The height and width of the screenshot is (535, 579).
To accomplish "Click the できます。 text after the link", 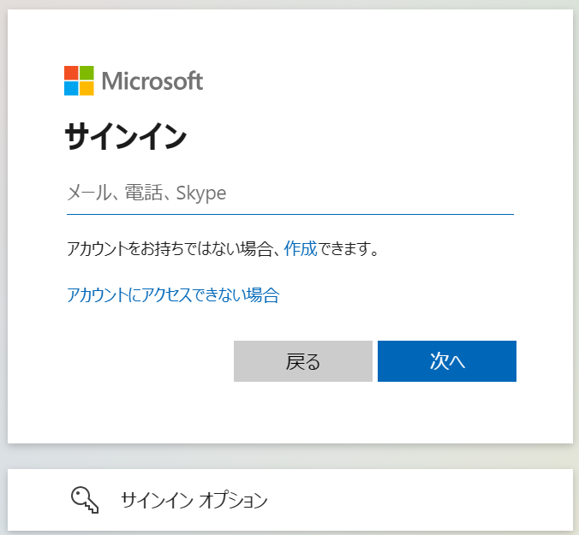I will (348, 249).
